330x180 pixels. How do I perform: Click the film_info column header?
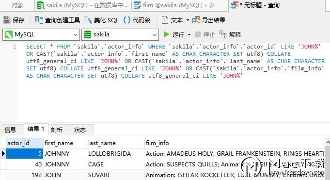[235, 143]
